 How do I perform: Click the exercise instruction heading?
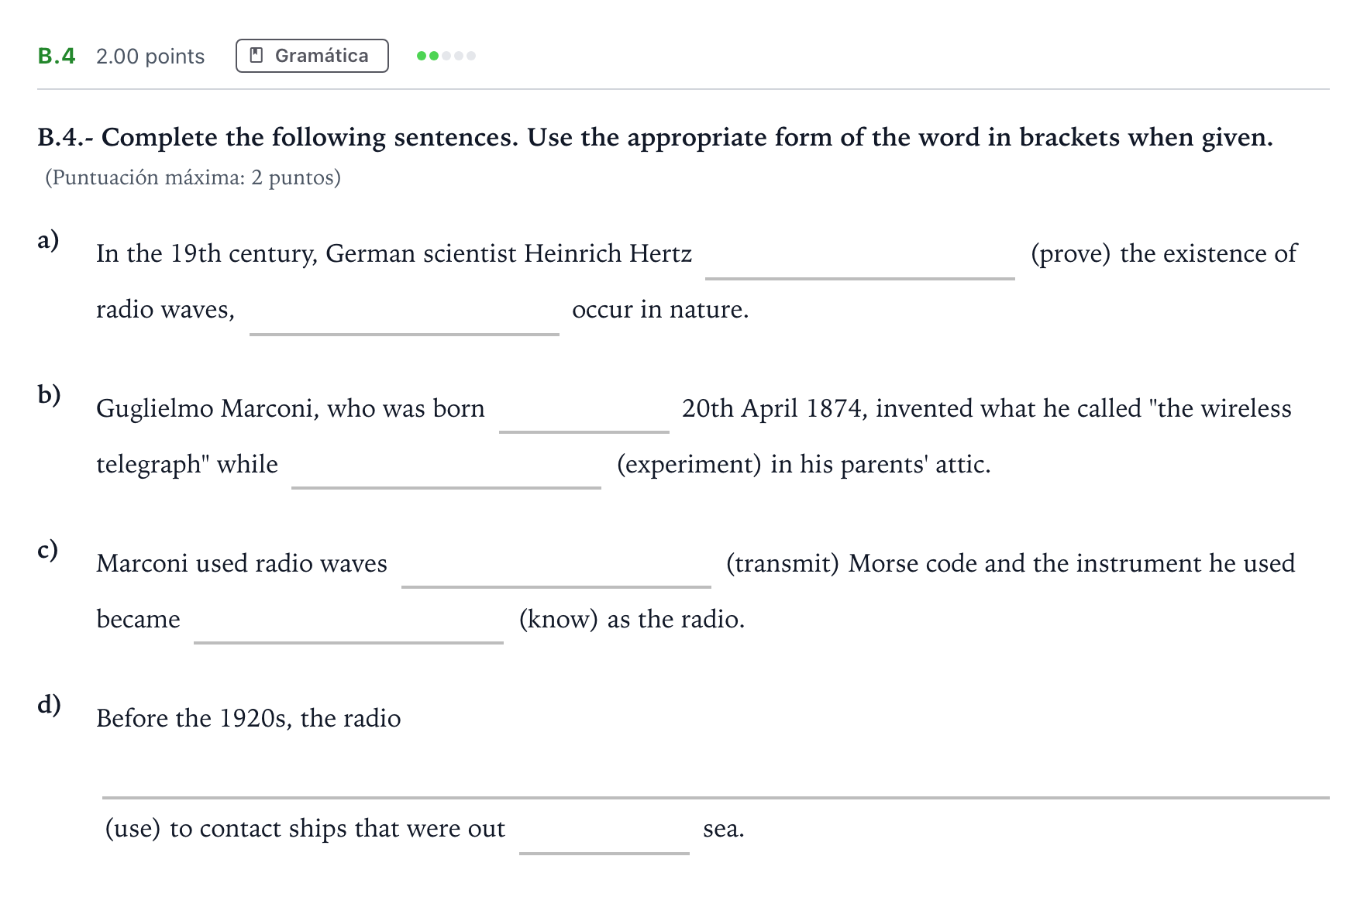tap(655, 137)
